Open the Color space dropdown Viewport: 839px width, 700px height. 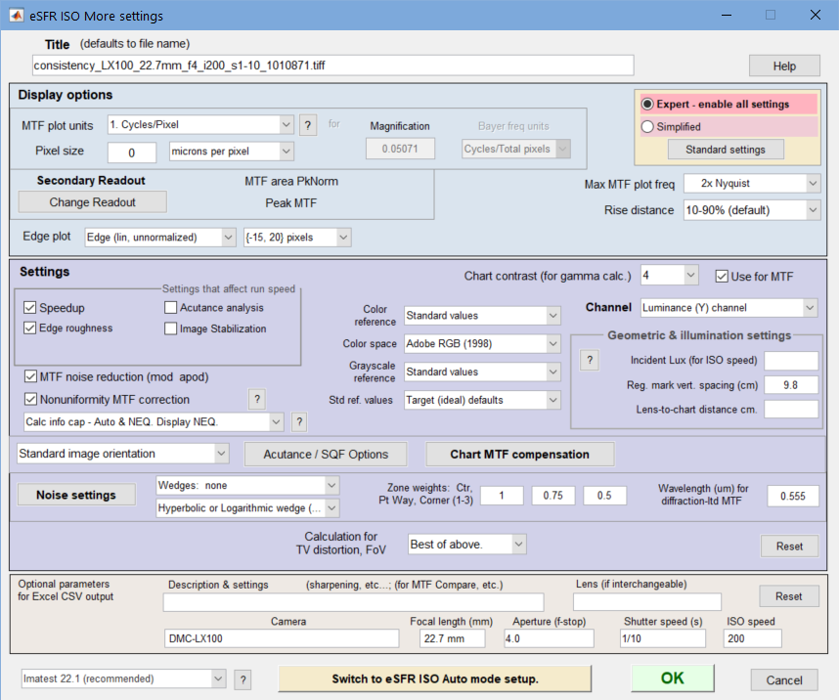[x=482, y=343]
